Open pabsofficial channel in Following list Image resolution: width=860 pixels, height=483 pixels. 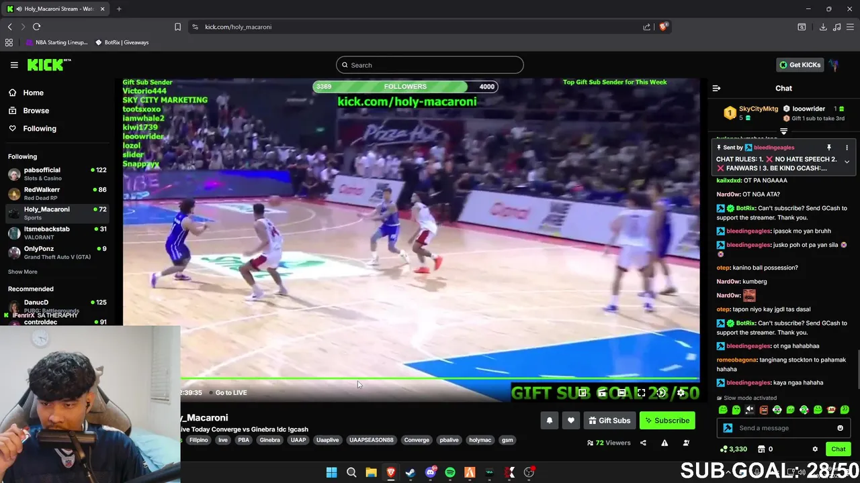click(57, 174)
